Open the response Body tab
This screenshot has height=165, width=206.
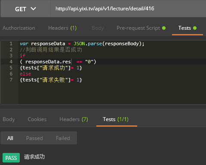(x=9, y=119)
